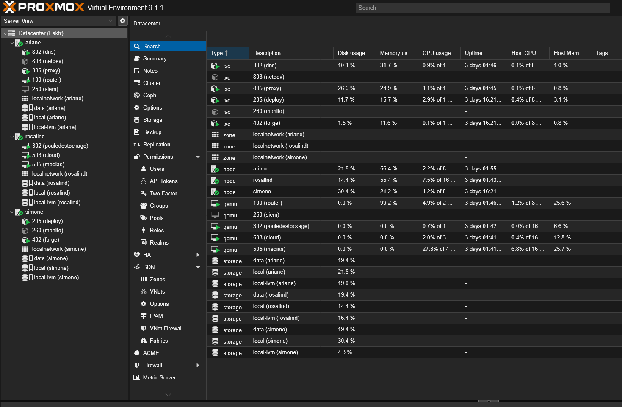Click the Users icon under Permissions
The image size is (622, 407).
coord(144,169)
